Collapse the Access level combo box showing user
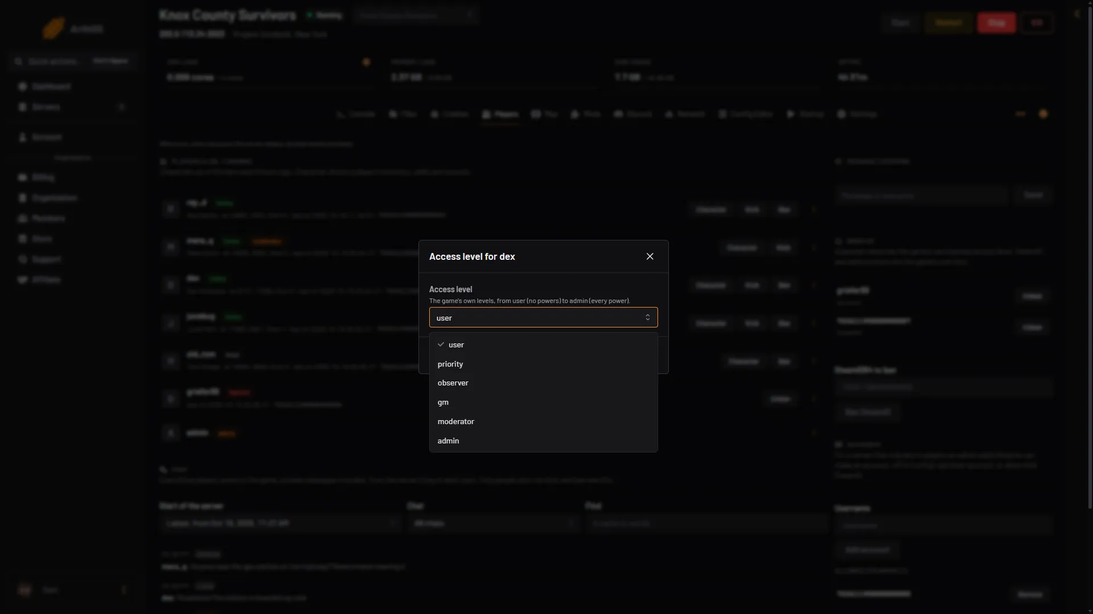This screenshot has height=614, width=1093. click(x=543, y=318)
